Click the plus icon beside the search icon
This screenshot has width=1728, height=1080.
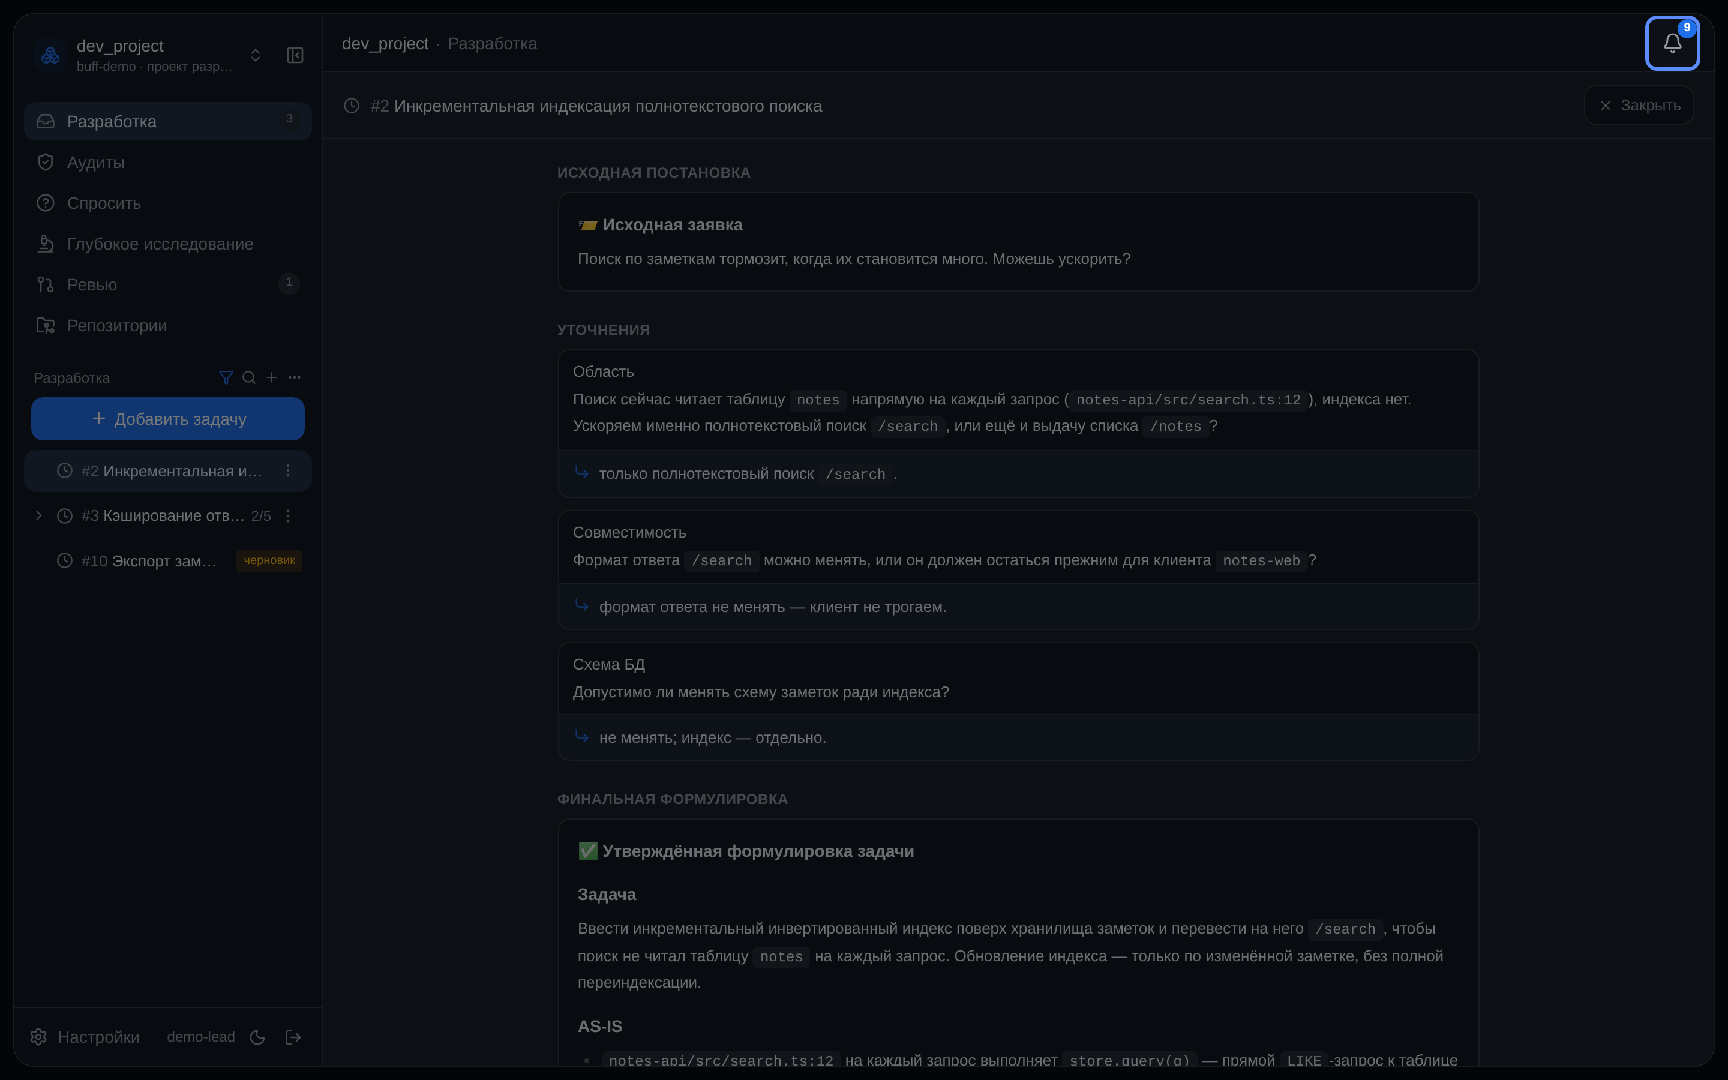coord(271,377)
